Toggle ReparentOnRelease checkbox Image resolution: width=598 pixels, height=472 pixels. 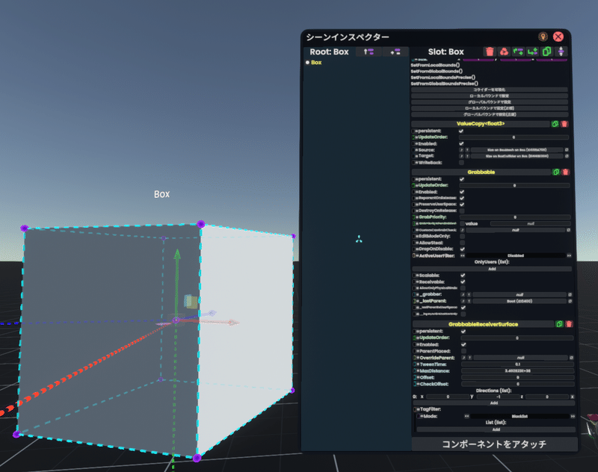click(462, 198)
